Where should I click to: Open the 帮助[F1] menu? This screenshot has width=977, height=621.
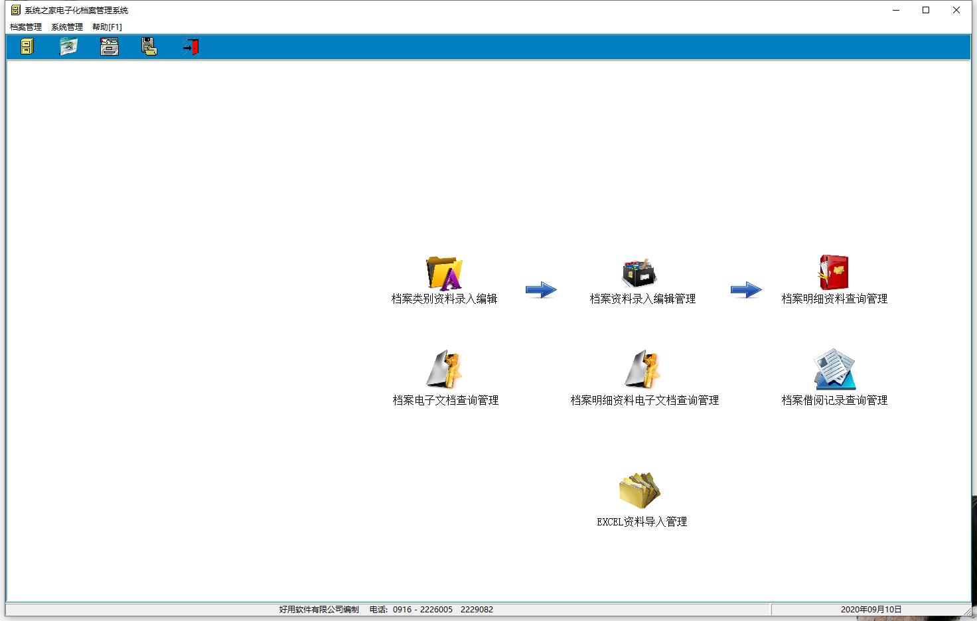(107, 27)
